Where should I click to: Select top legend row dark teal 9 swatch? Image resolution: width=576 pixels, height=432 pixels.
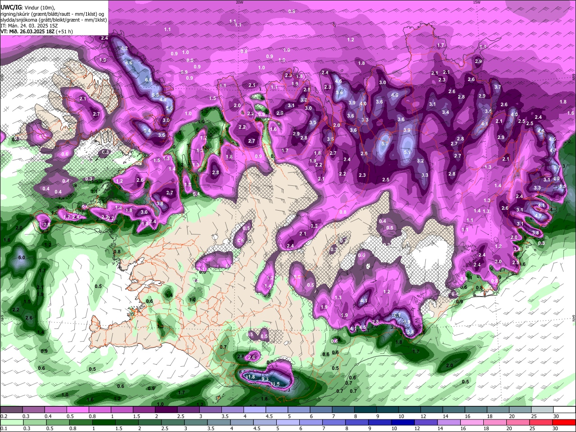tap(387, 410)
